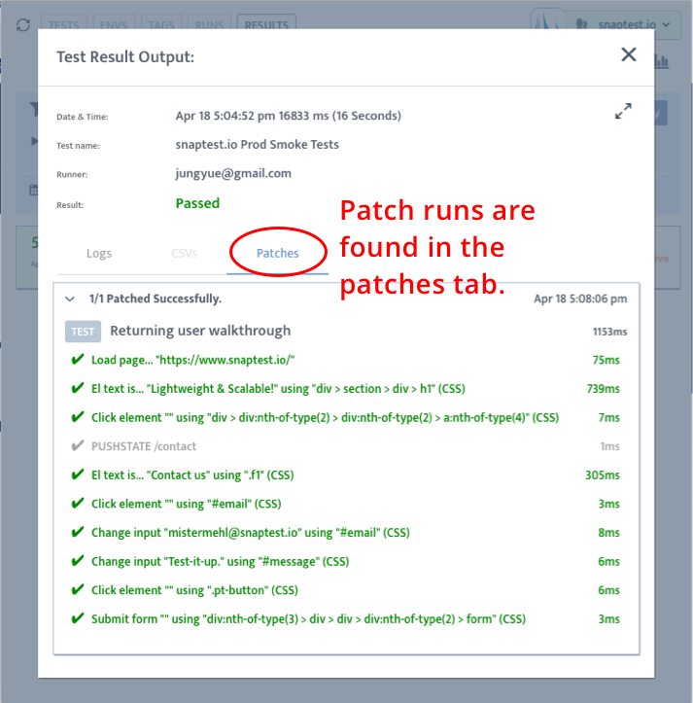Click the TEST badge icon
693x703 pixels.
click(83, 332)
